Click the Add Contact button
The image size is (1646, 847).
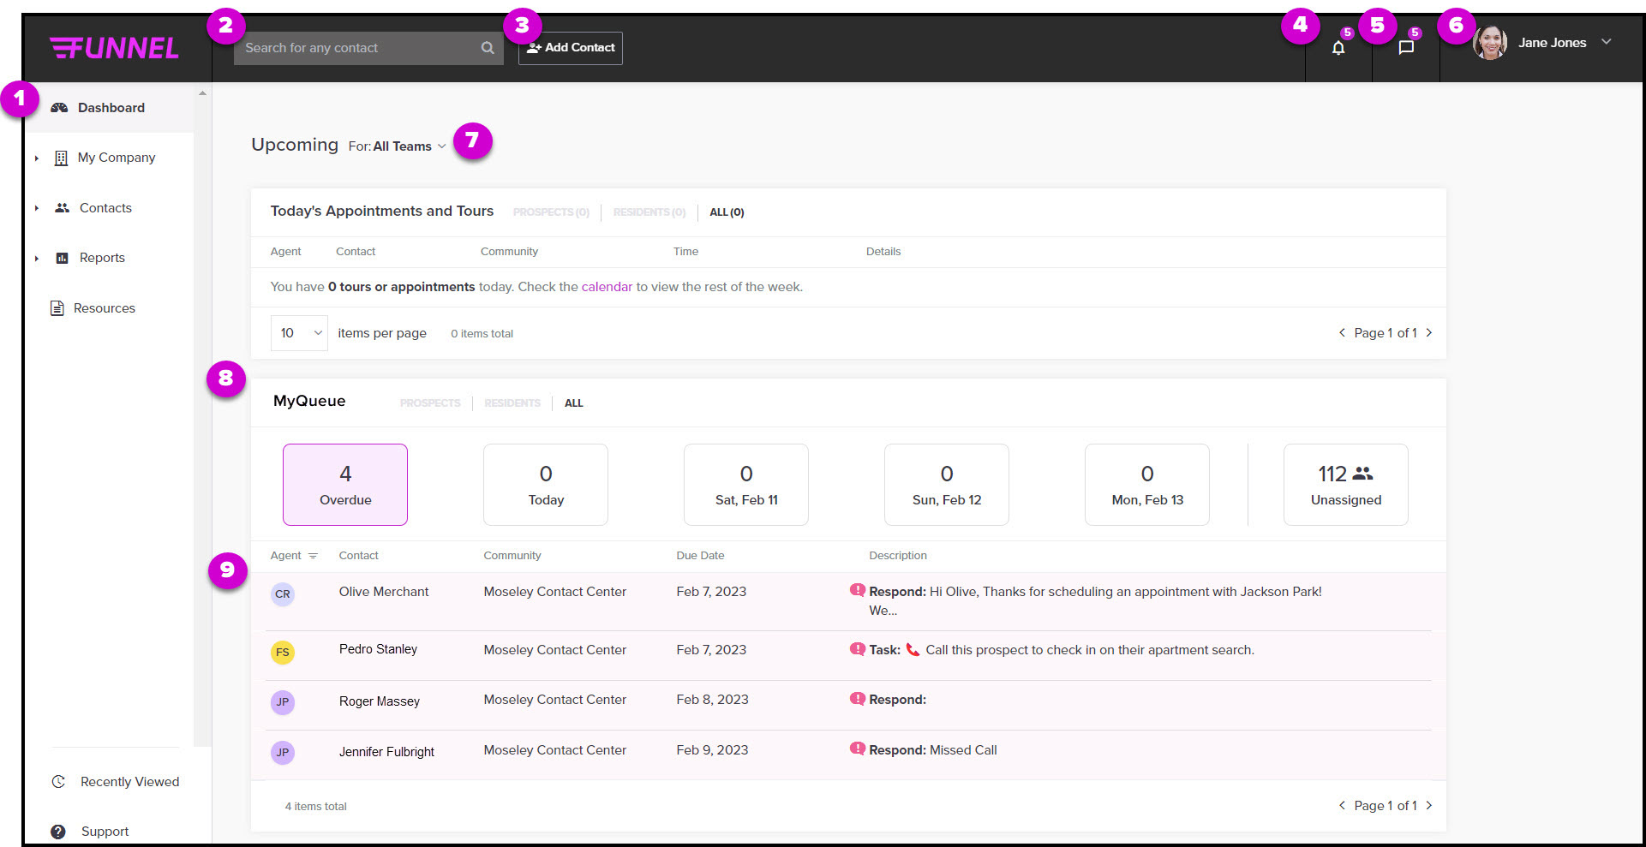(570, 48)
